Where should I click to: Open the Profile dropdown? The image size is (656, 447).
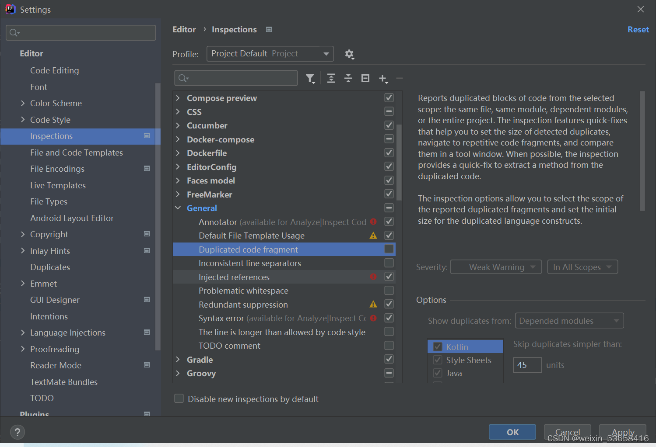(270, 54)
